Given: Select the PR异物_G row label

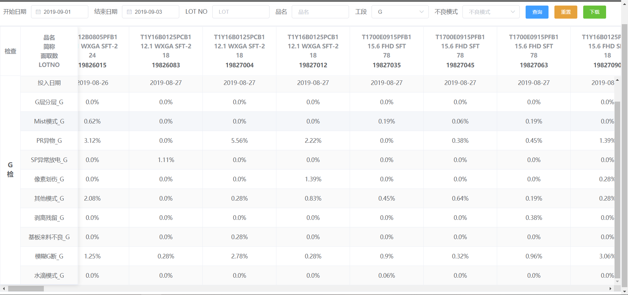Looking at the screenshot, I should point(49,141).
